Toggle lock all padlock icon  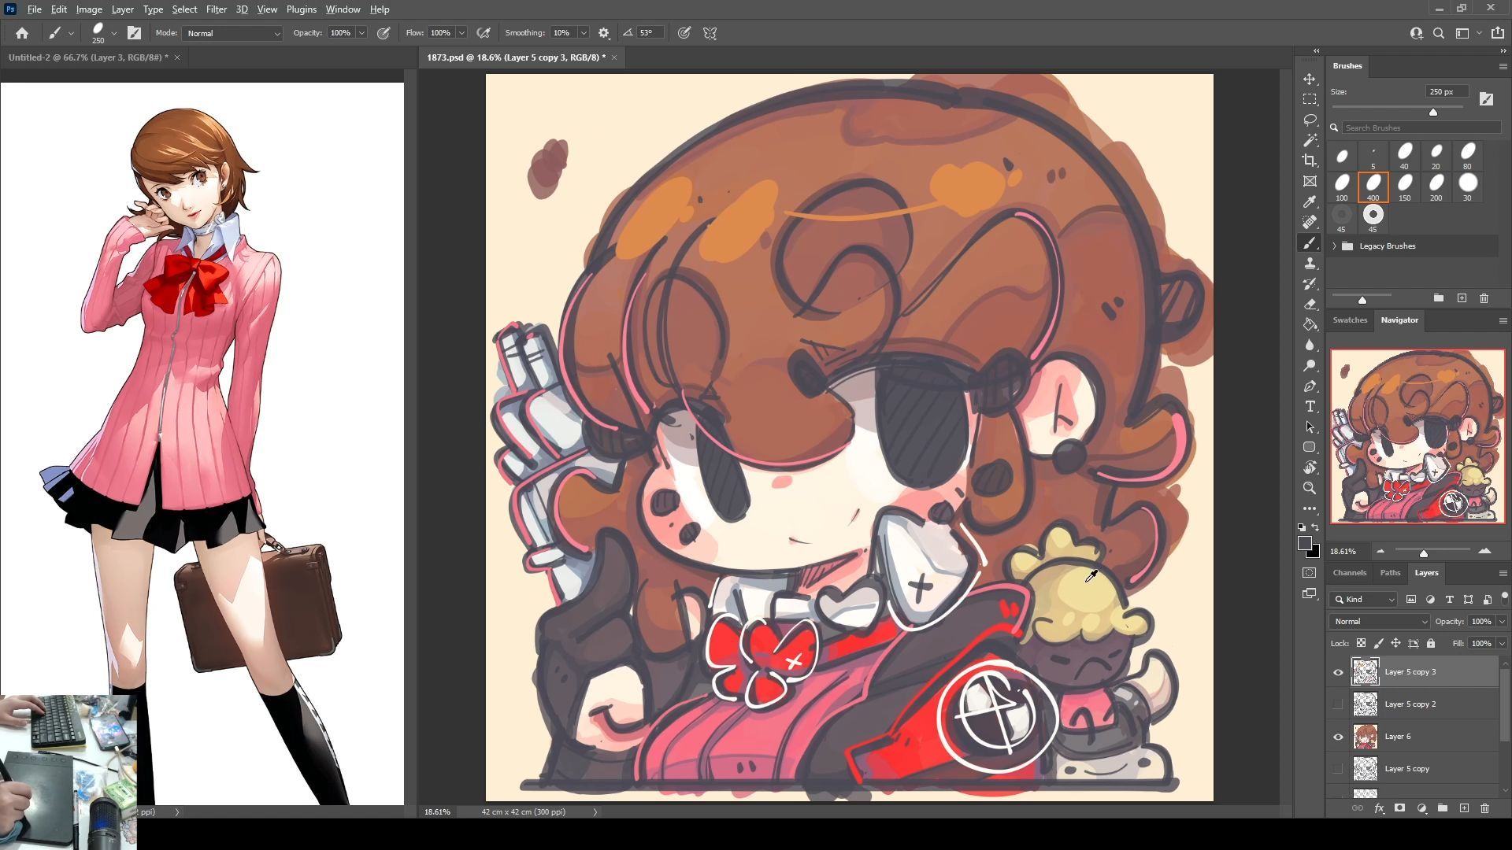point(1431,643)
